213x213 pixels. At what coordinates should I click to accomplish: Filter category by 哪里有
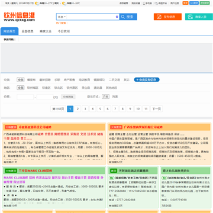[31, 80]
